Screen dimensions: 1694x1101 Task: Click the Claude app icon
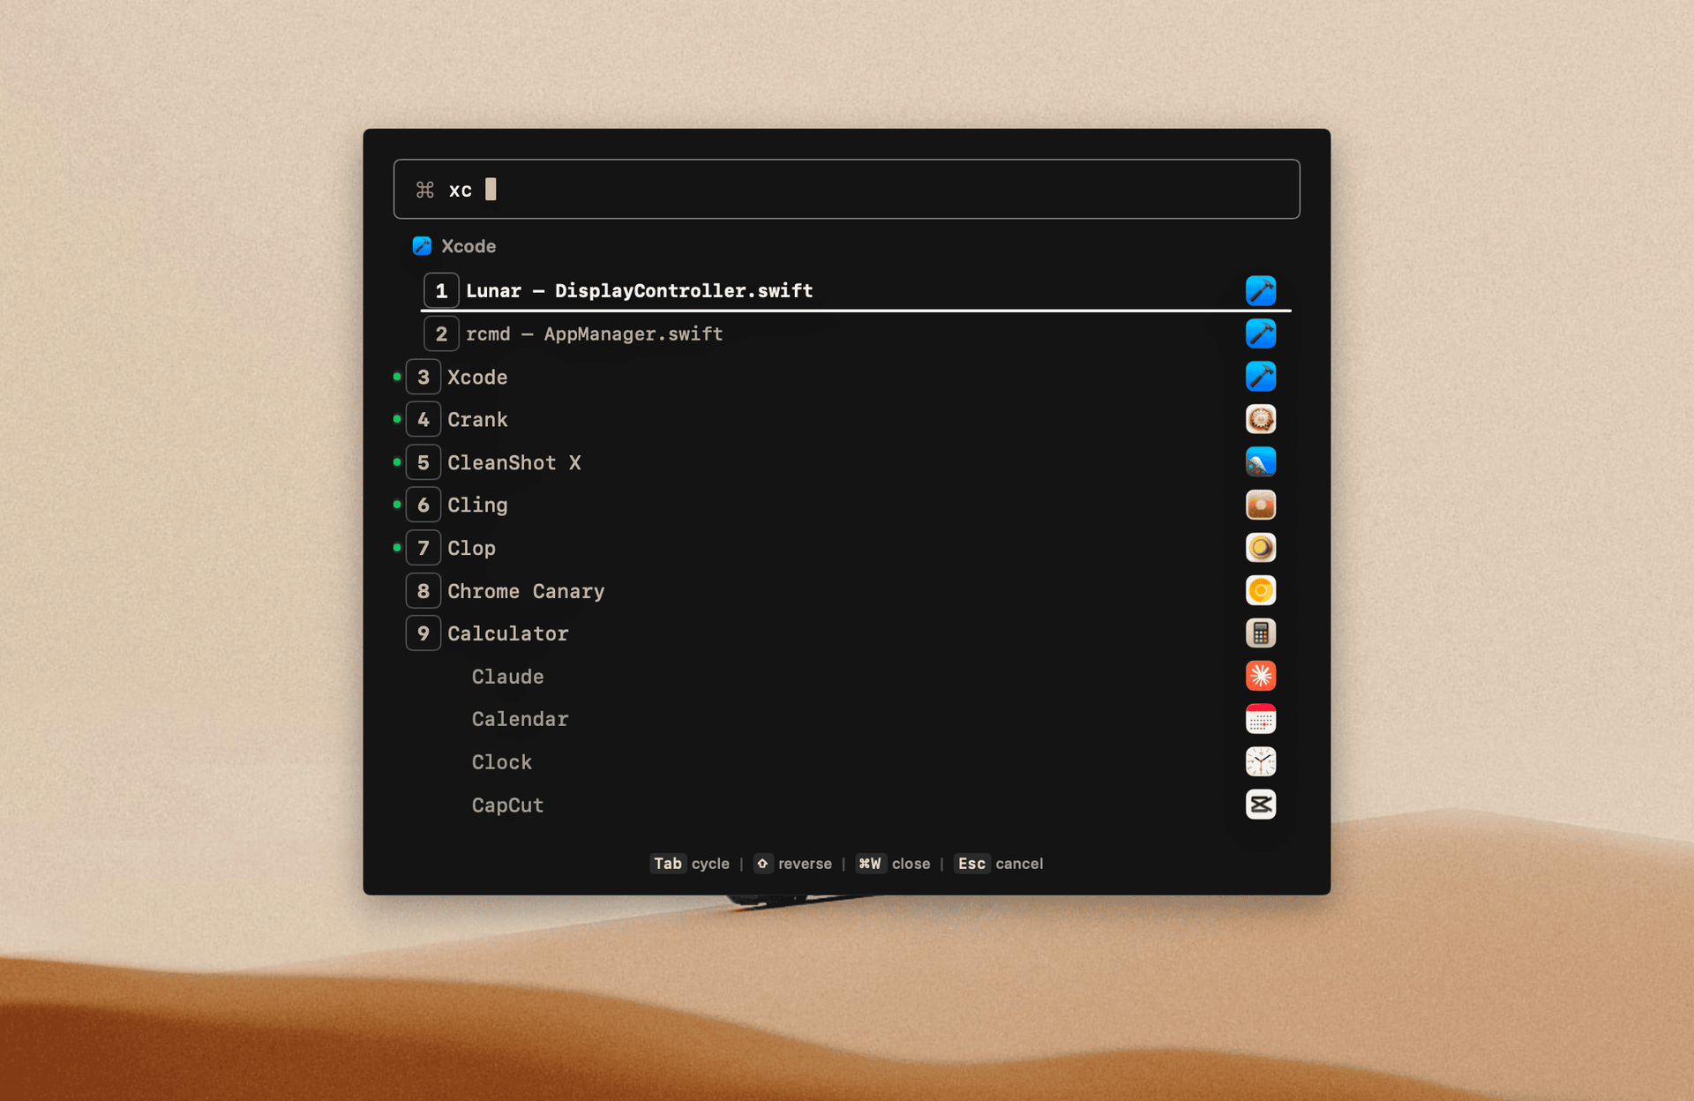click(x=1260, y=676)
